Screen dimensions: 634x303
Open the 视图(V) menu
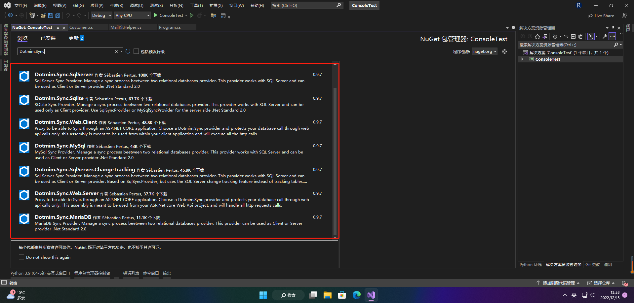coord(59,6)
